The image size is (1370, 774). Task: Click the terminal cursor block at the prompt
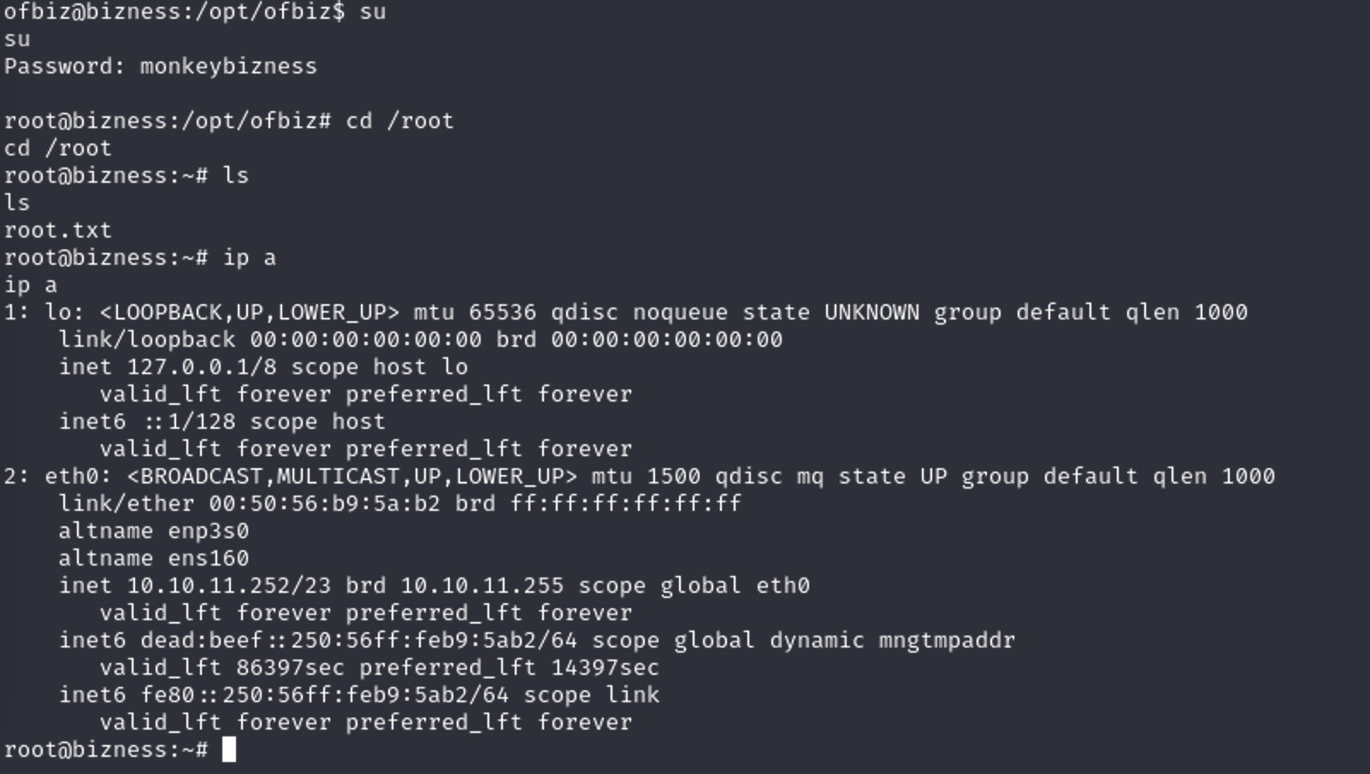coord(228,749)
